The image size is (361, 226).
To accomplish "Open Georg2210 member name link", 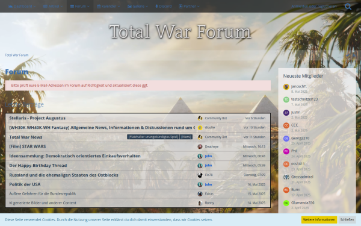I will point(300,138).
